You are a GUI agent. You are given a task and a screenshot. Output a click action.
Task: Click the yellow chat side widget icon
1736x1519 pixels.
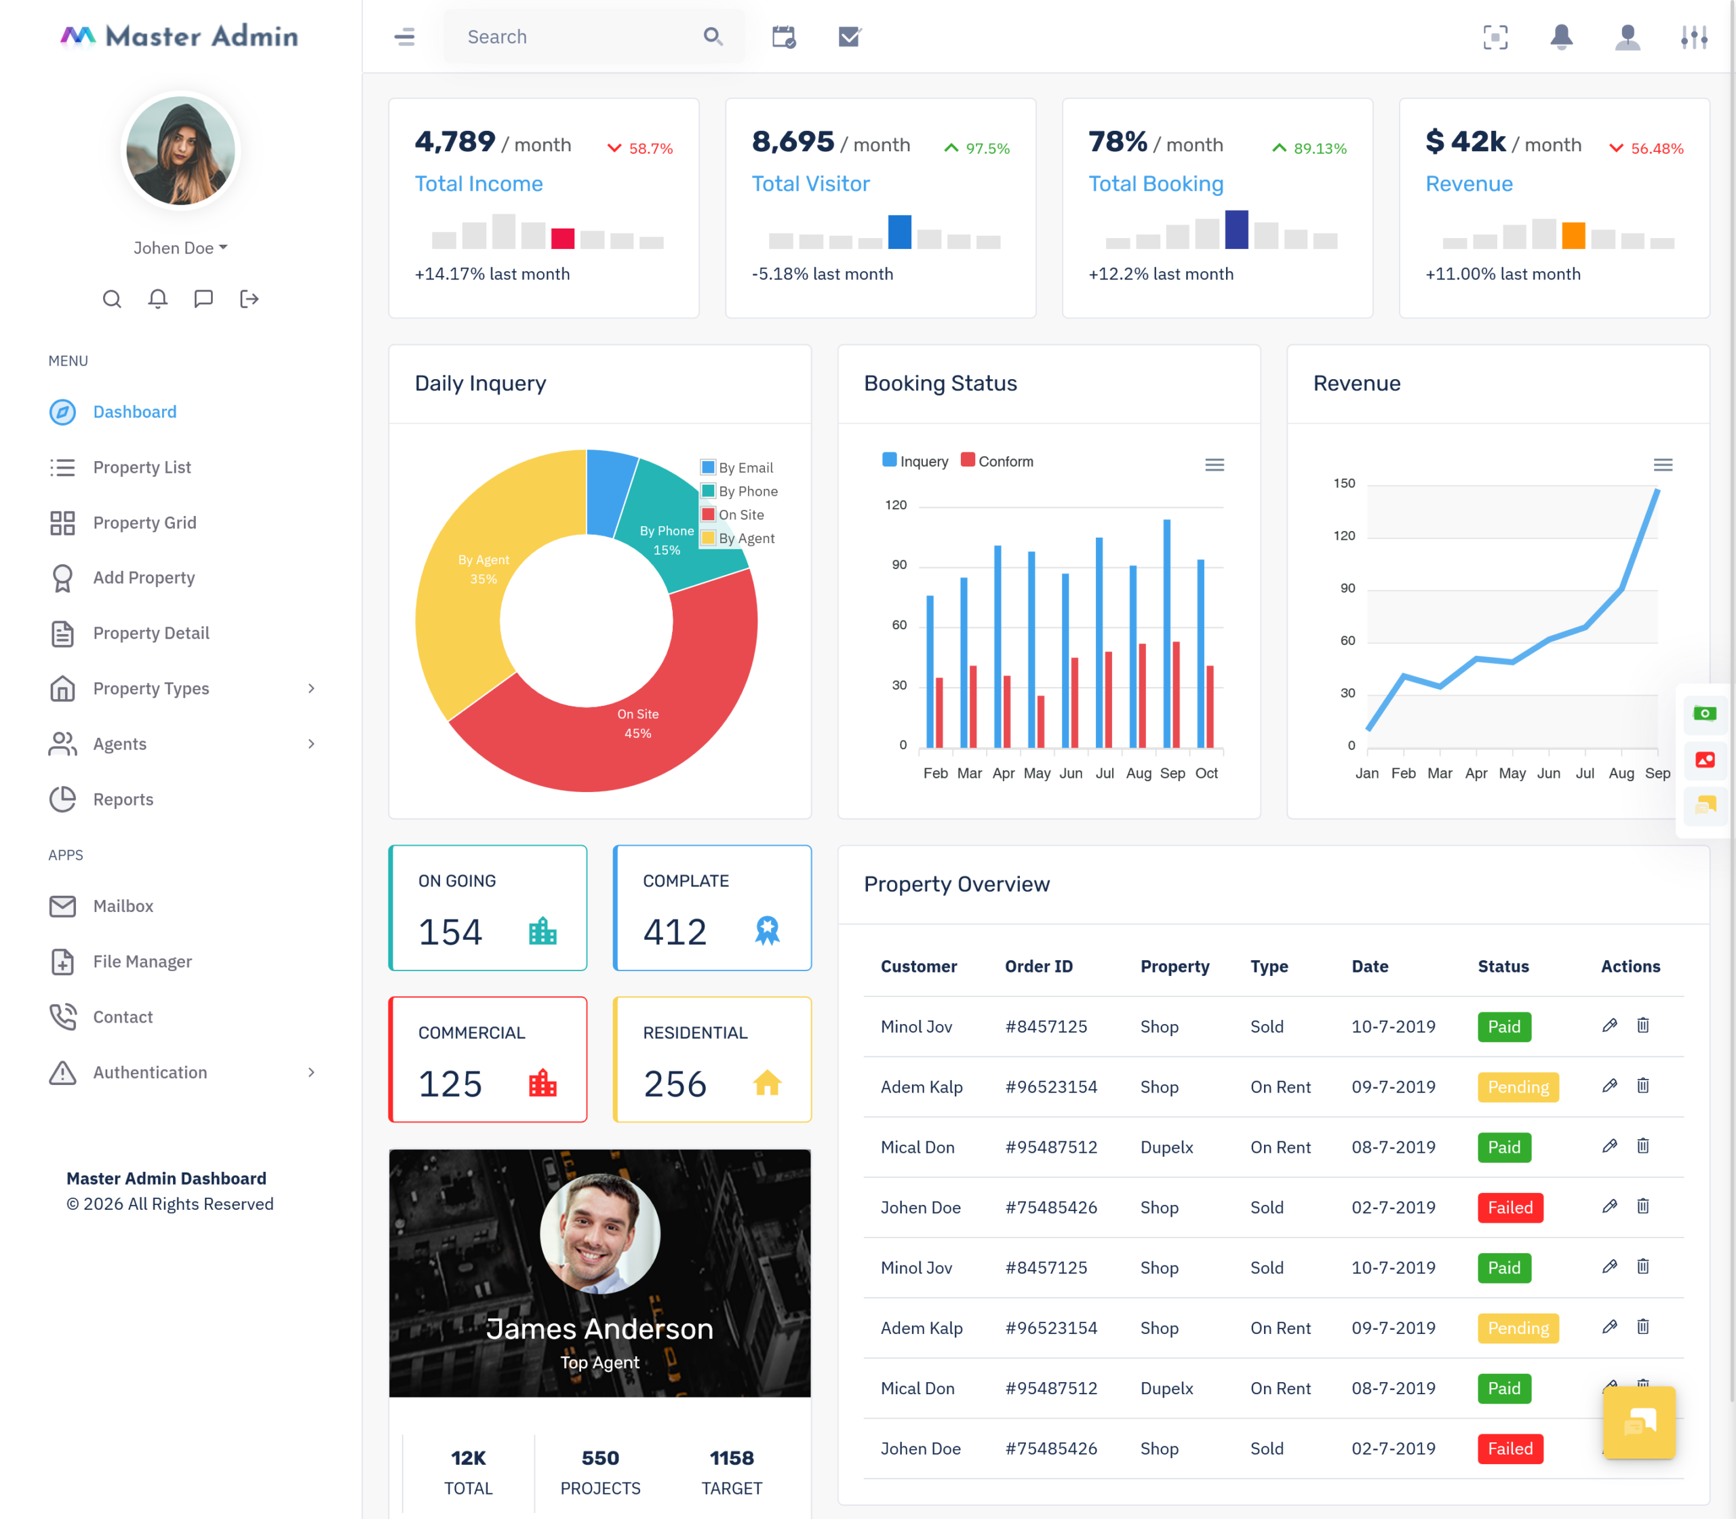(x=1705, y=806)
